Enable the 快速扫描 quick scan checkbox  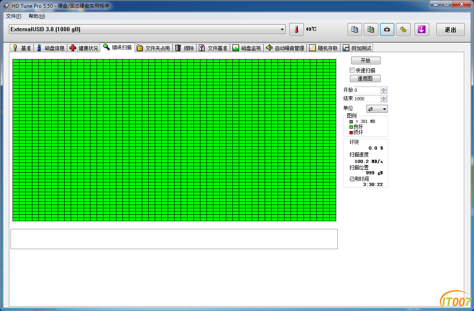pos(352,70)
